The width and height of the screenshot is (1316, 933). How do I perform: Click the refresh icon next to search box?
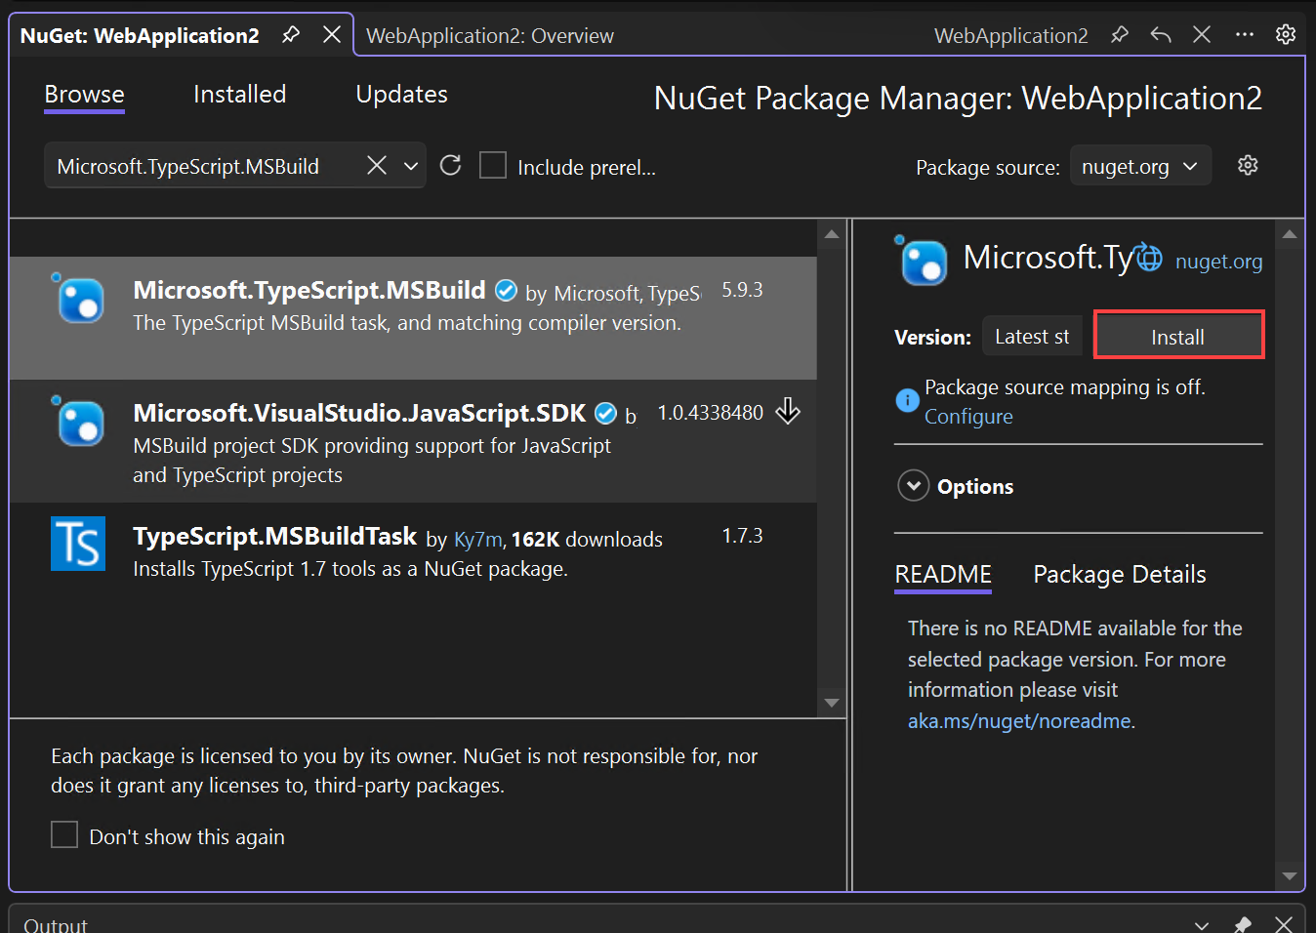click(x=450, y=165)
